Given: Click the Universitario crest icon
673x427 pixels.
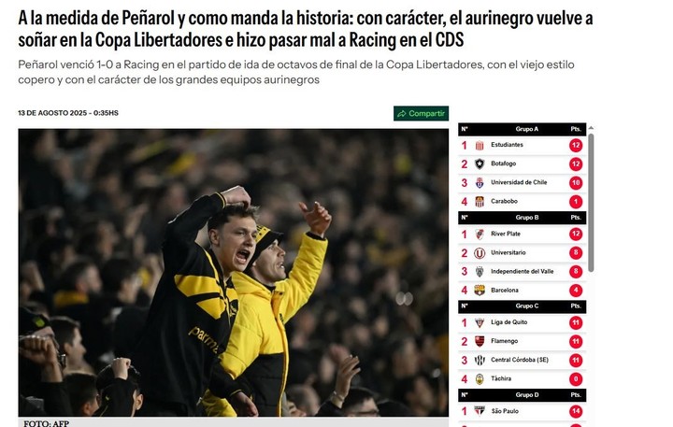Looking at the screenshot, I should click(480, 253).
